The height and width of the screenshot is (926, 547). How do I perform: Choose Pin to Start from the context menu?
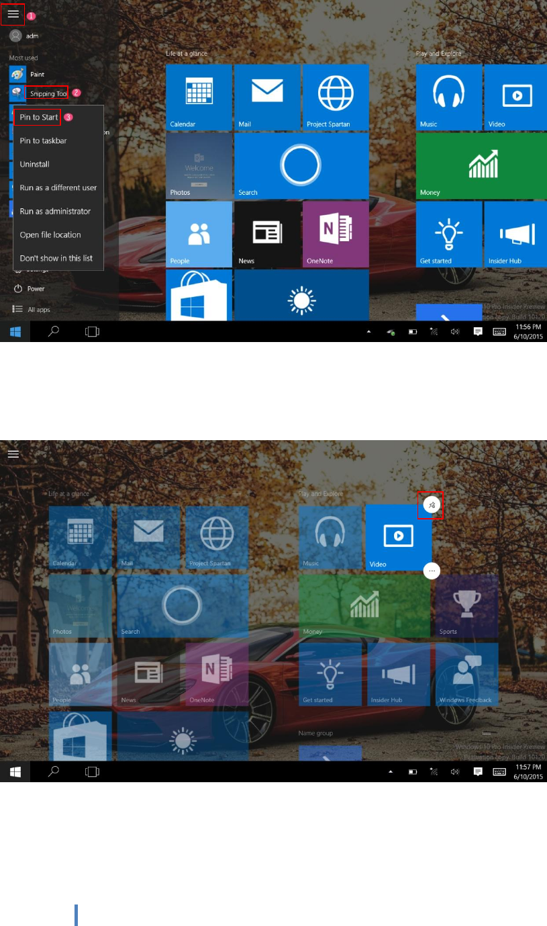pyautogui.click(x=39, y=117)
